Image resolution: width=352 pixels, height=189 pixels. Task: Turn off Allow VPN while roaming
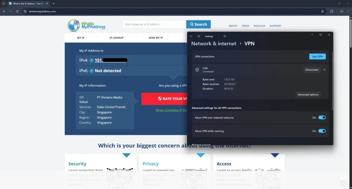coord(322,131)
